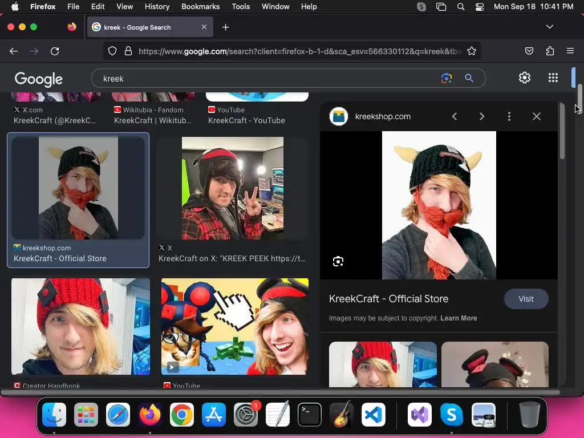Open Skype from the Dock
This screenshot has width=584, height=438.
(452, 414)
